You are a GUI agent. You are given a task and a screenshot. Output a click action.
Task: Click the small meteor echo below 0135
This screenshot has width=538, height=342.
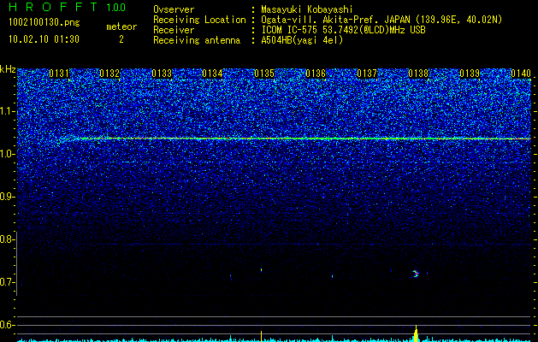click(262, 270)
